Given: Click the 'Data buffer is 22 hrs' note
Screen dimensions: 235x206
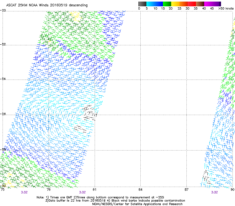Looking at the screenshot, I should (115, 201).
